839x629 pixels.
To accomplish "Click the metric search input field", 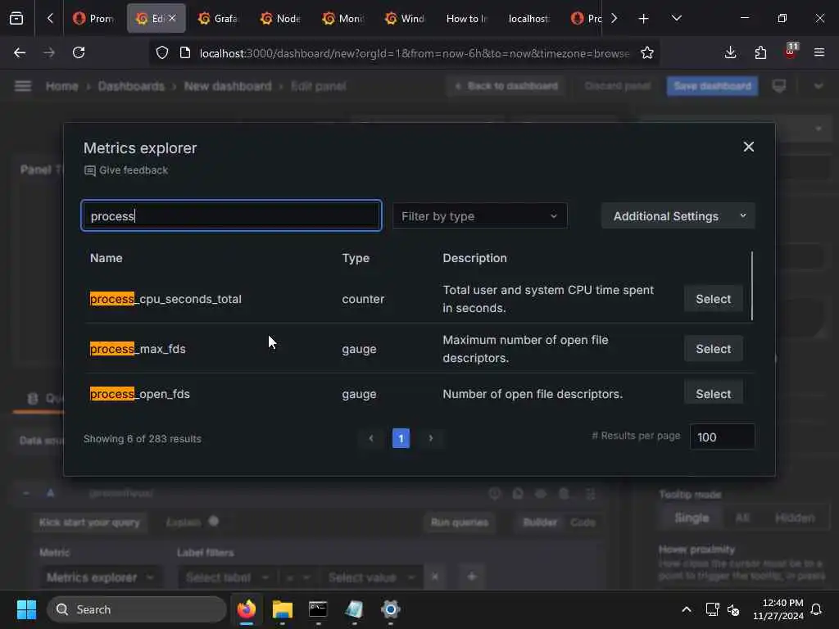I will tap(231, 216).
